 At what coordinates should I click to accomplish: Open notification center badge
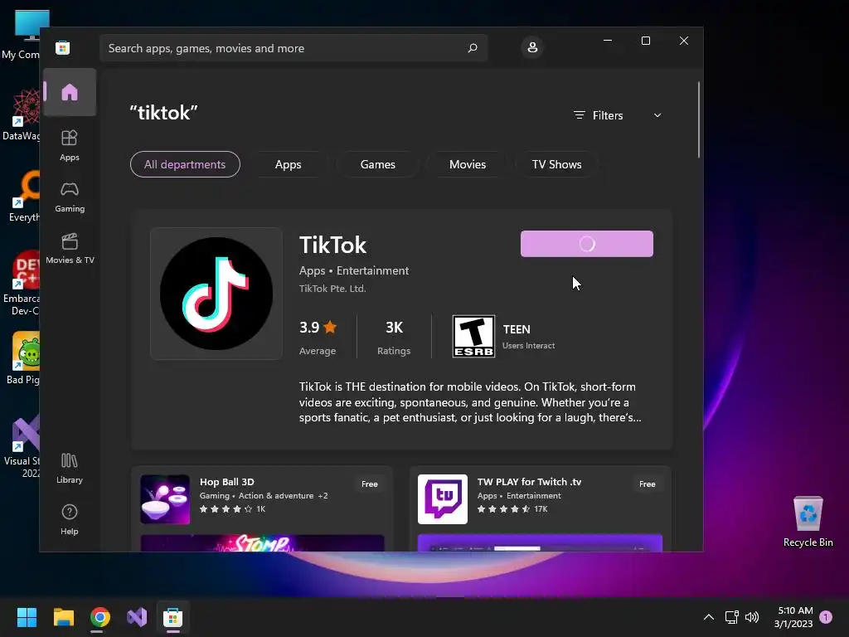(826, 617)
